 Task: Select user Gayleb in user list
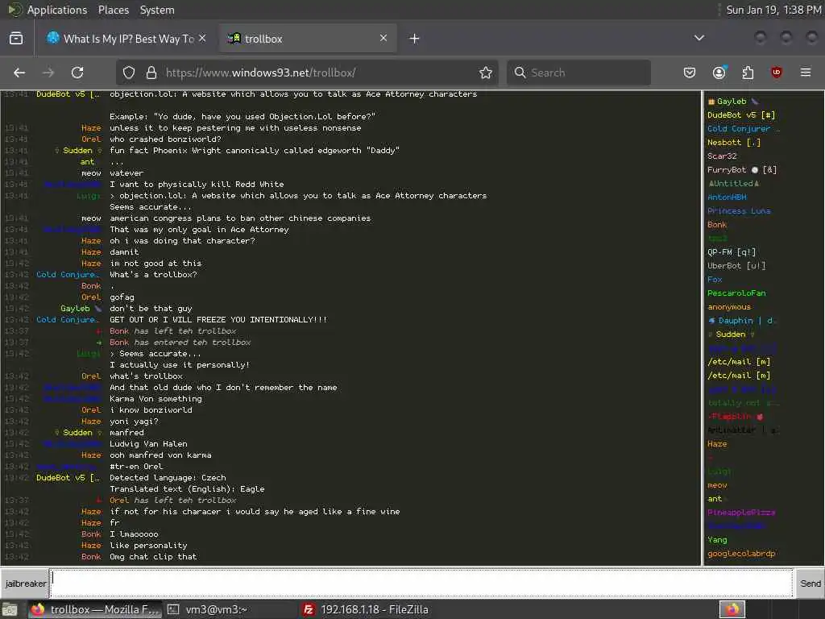coord(732,101)
